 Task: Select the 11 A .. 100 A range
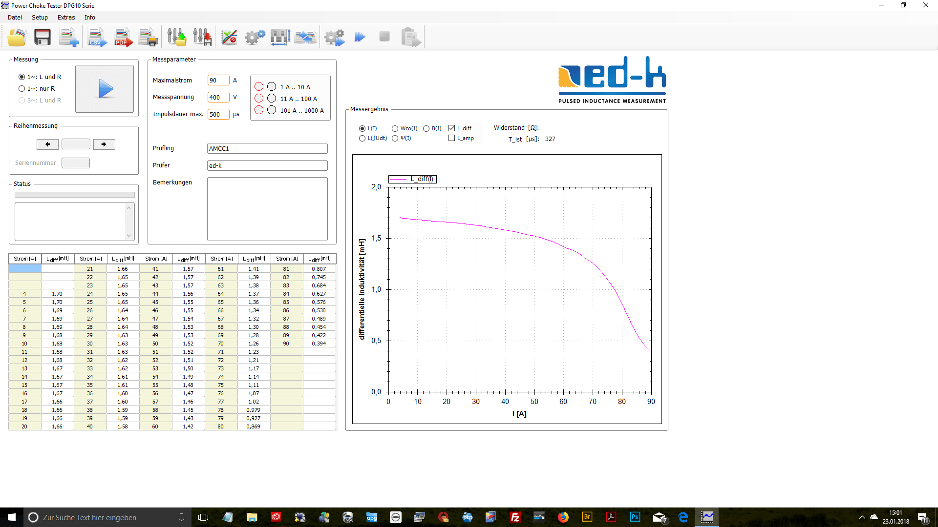click(x=272, y=99)
